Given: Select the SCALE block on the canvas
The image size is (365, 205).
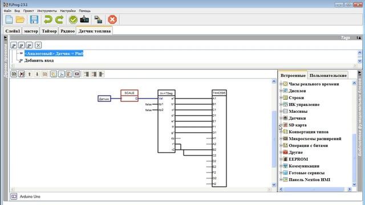Looking at the screenshot, I should tap(129, 96).
